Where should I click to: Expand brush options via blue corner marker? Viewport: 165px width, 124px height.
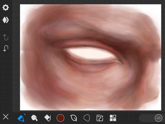pos(24,114)
